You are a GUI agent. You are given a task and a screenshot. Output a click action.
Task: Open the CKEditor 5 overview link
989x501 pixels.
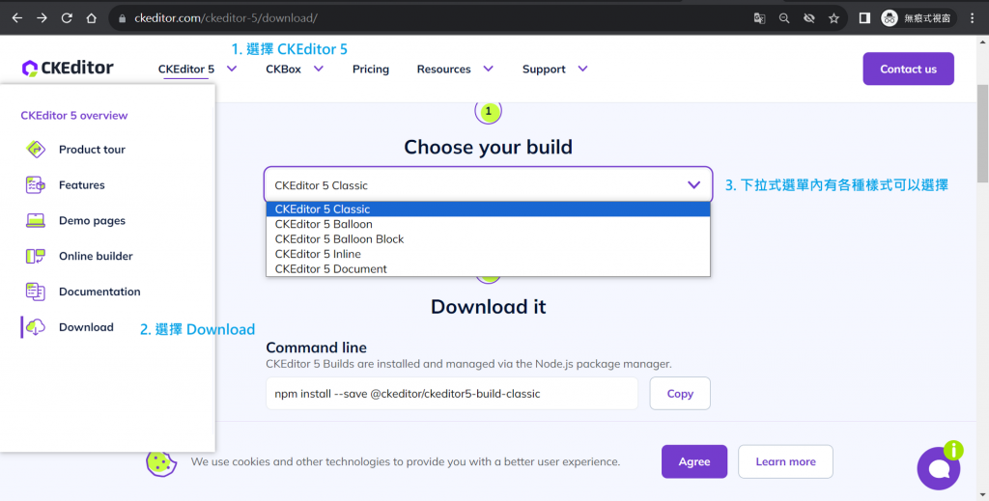(x=73, y=115)
